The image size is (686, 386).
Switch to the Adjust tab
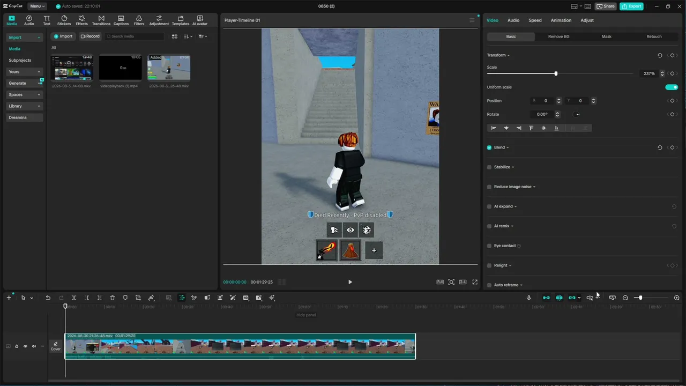[587, 20]
